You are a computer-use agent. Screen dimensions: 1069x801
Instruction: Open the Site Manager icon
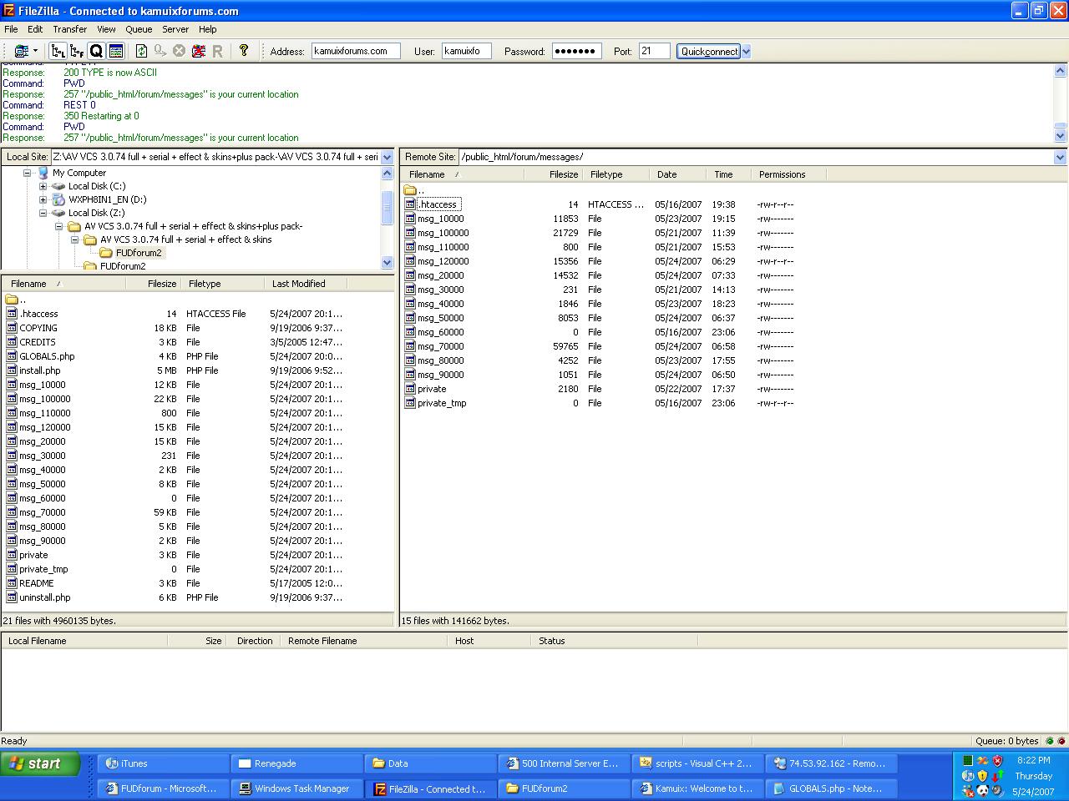tap(20, 51)
